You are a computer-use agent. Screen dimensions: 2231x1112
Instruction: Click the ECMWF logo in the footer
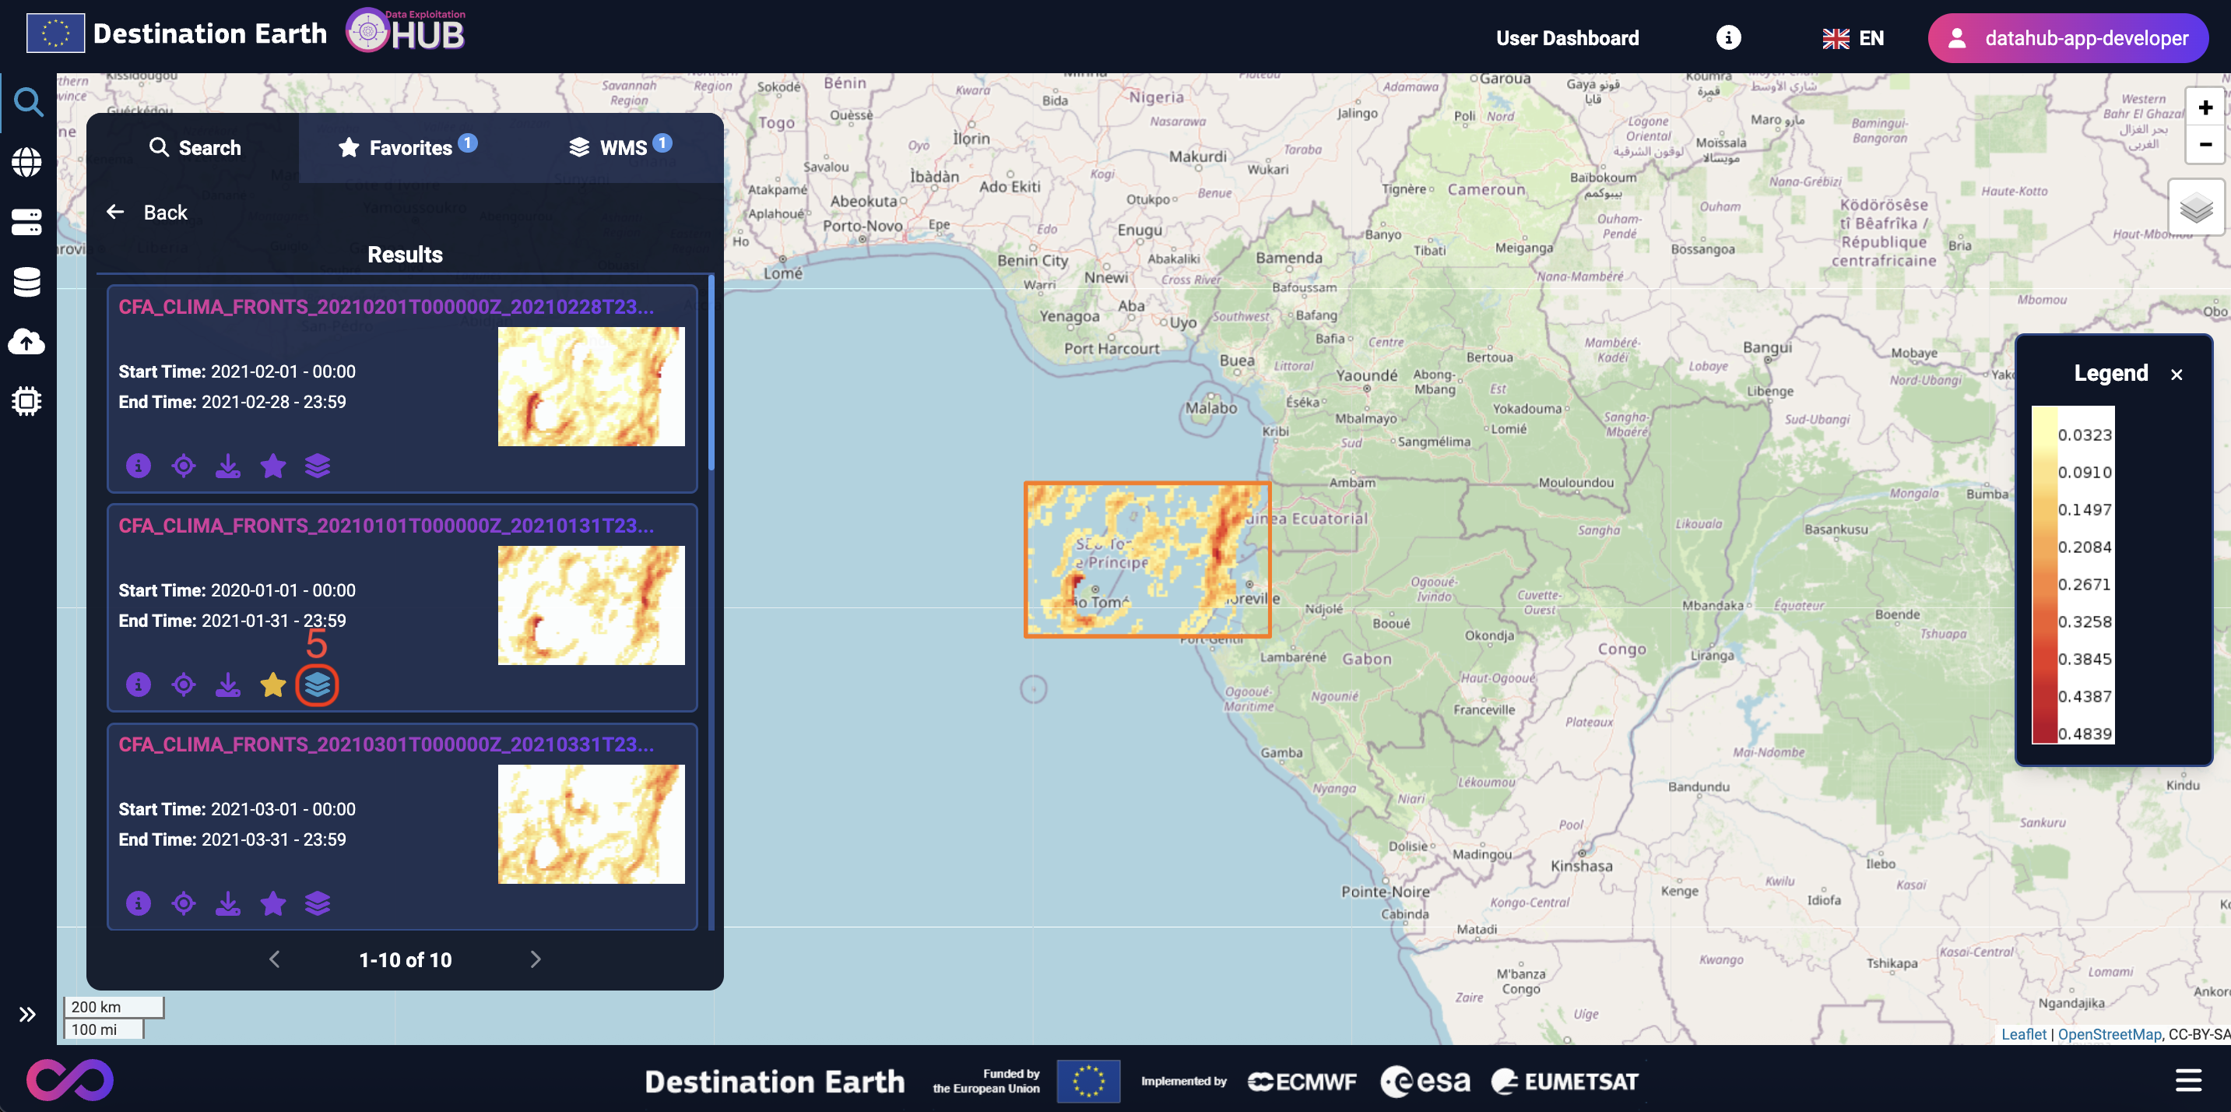1302,1081
